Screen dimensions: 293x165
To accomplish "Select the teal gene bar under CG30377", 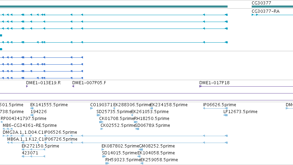I will [x=272, y=7].
